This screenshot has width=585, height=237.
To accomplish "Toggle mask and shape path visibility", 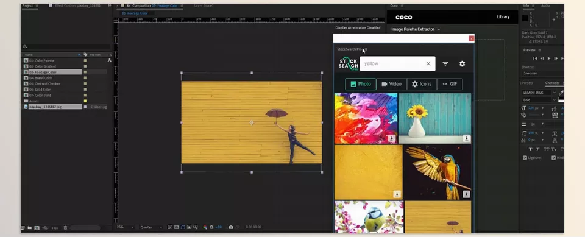I will click(183, 227).
